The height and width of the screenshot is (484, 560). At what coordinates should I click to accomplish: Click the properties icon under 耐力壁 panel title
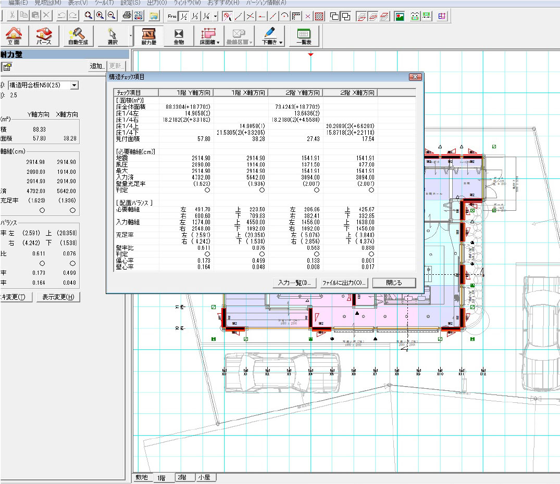click(x=7, y=67)
